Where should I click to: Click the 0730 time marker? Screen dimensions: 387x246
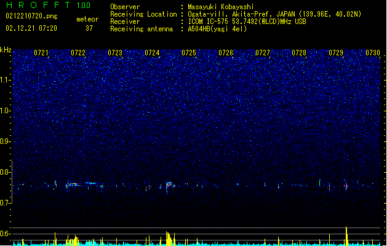click(x=373, y=53)
